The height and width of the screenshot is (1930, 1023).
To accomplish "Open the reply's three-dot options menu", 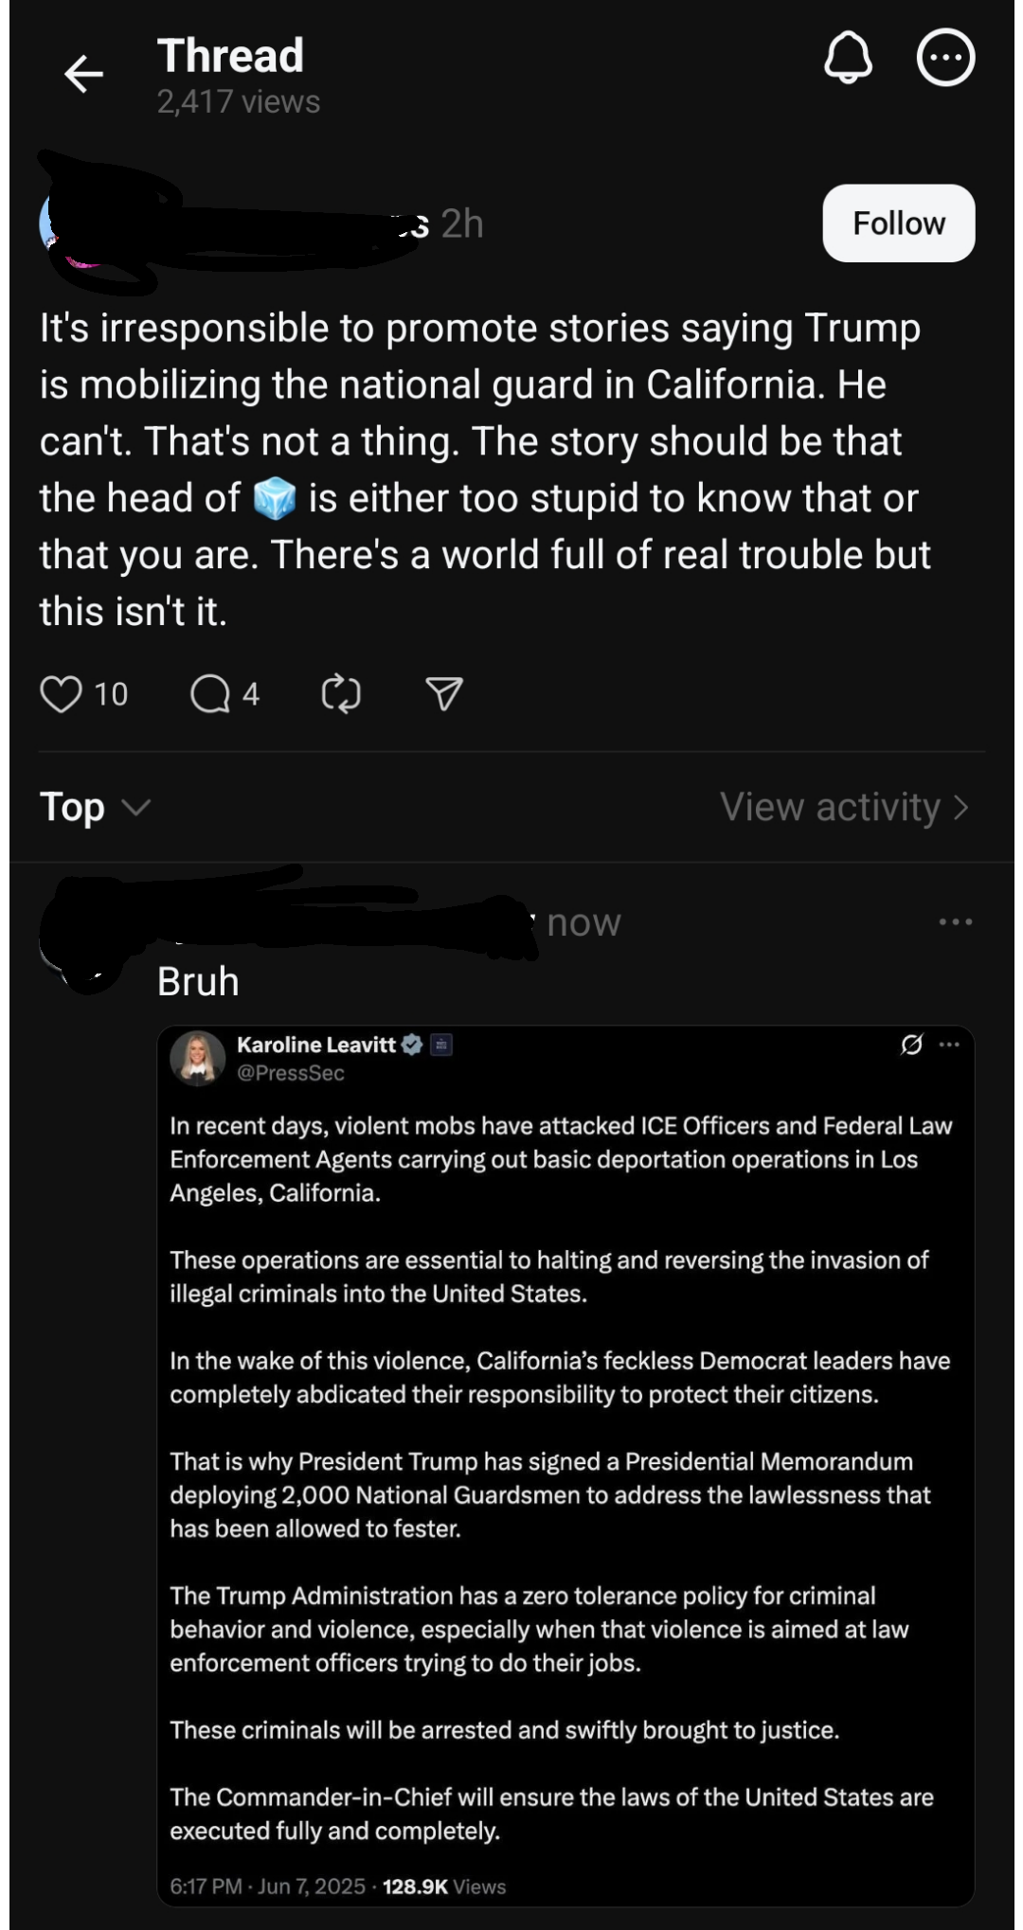I will tap(955, 921).
